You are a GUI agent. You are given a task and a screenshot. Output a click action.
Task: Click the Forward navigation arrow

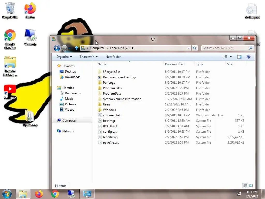tap(64, 48)
